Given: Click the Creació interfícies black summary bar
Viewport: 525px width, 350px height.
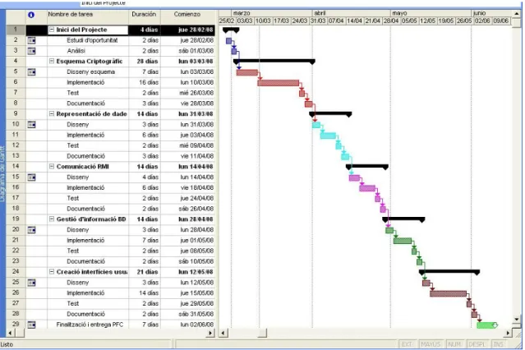Looking at the screenshot, I should tap(449, 272).
